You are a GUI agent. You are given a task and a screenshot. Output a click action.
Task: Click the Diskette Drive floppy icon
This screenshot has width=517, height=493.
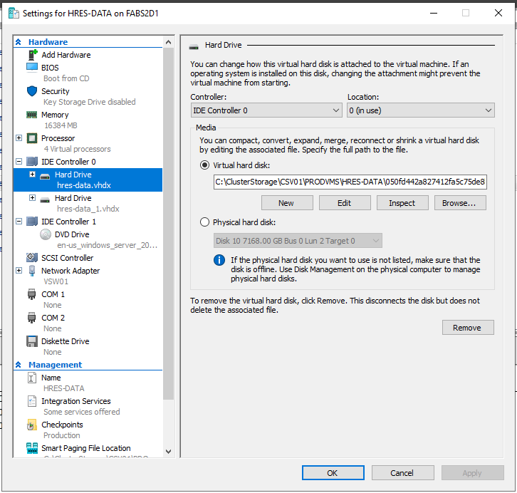(x=32, y=341)
